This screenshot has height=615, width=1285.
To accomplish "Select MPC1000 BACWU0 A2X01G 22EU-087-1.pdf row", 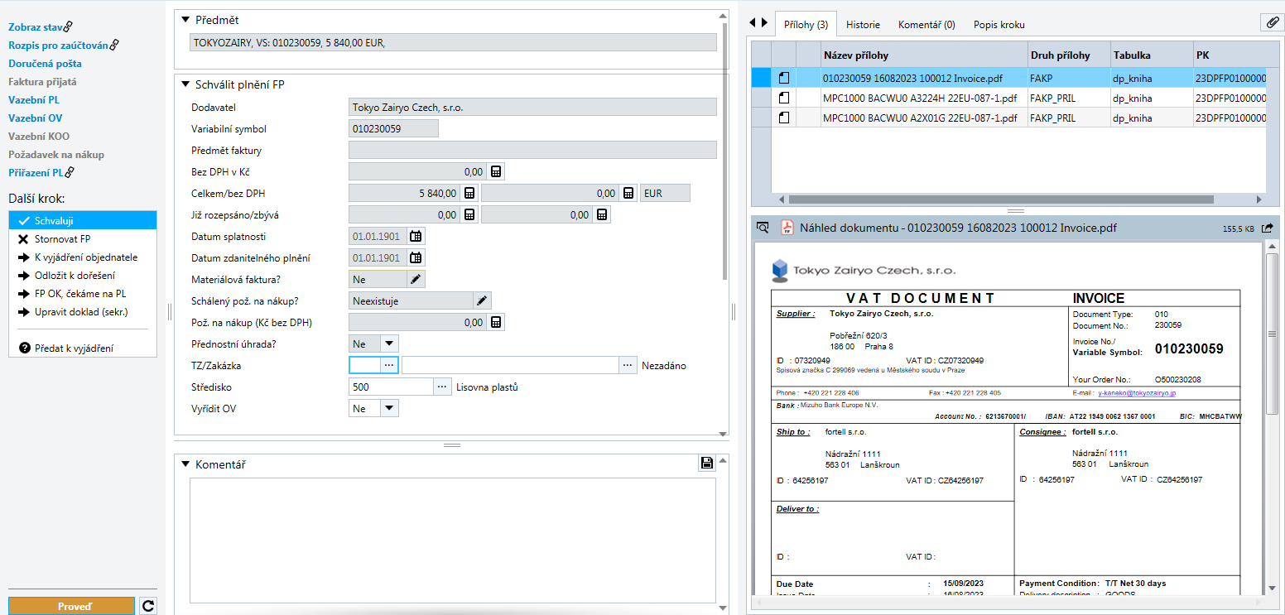I will pos(1008,118).
